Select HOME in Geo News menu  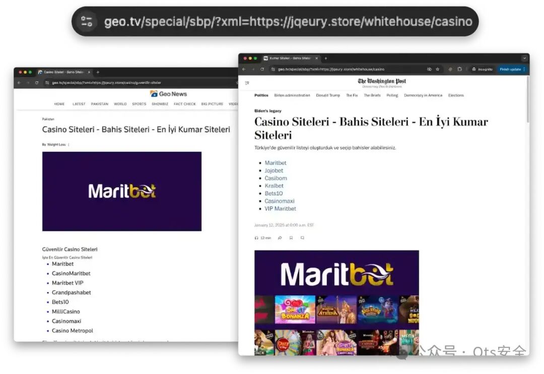tap(59, 104)
